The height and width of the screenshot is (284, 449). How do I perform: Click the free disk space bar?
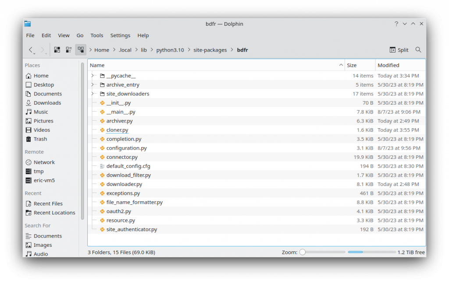click(x=372, y=252)
